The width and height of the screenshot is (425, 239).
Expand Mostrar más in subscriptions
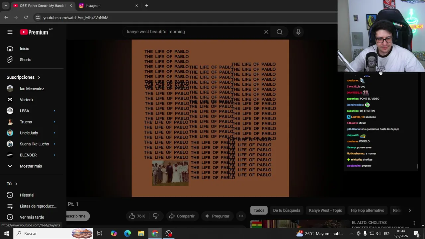tap(32, 166)
